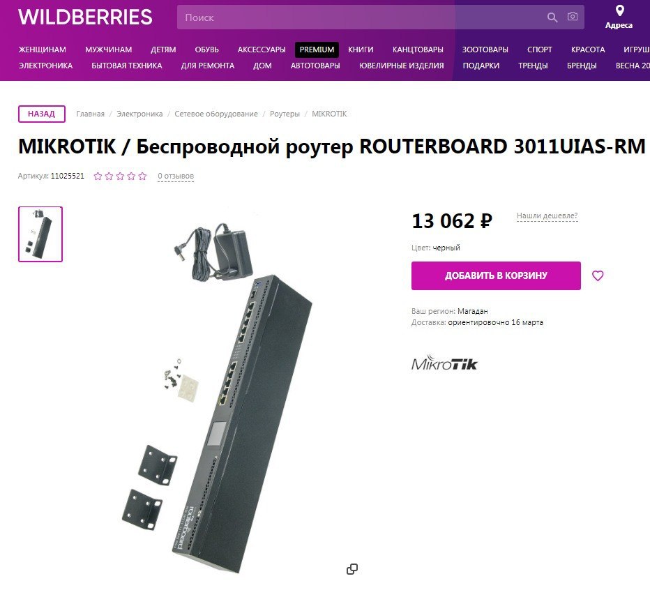This screenshot has width=650, height=597.
Task: Click the Нашли дешевле? link
Action: [547, 216]
